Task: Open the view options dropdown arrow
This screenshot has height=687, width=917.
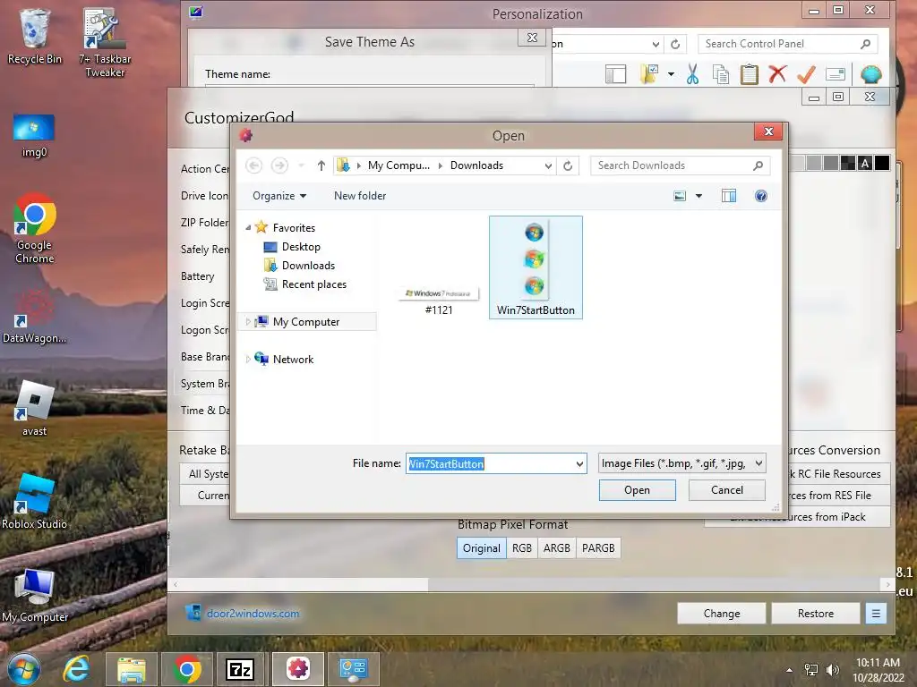Action: pos(698,196)
